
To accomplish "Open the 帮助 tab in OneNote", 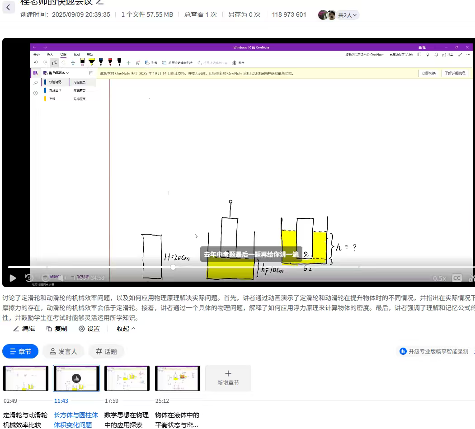I will point(90,55).
